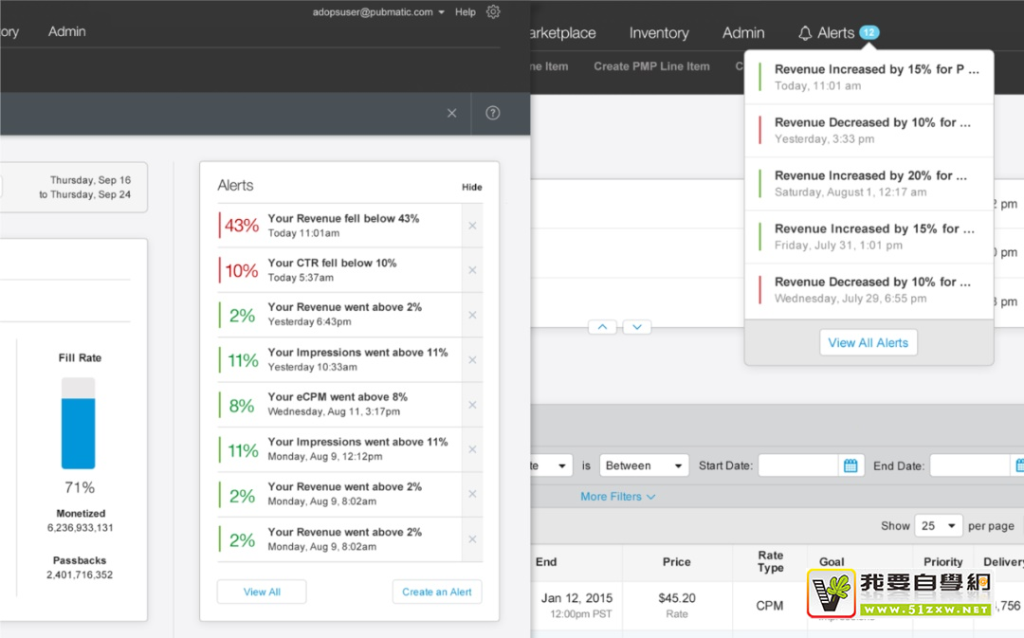The width and height of the screenshot is (1024, 638).
Task: Open the Start Date calendar picker
Action: point(850,465)
